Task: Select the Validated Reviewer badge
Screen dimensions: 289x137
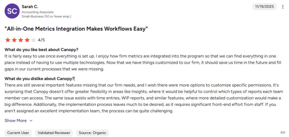Action: pyautogui.click(x=54, y=133)
